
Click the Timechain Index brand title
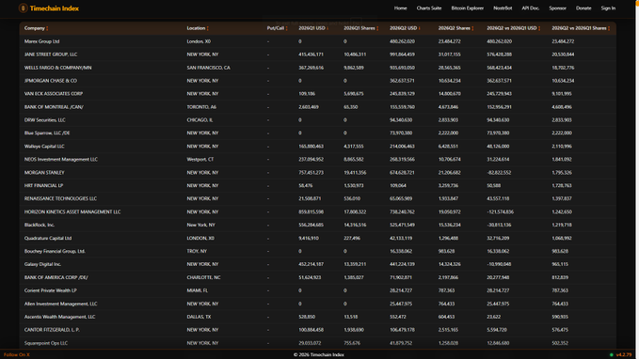[x=55, y=8]
